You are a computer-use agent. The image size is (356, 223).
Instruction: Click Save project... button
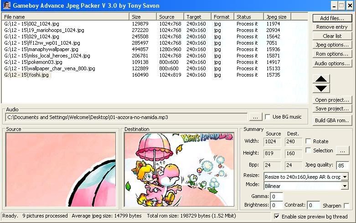(332, 109)
